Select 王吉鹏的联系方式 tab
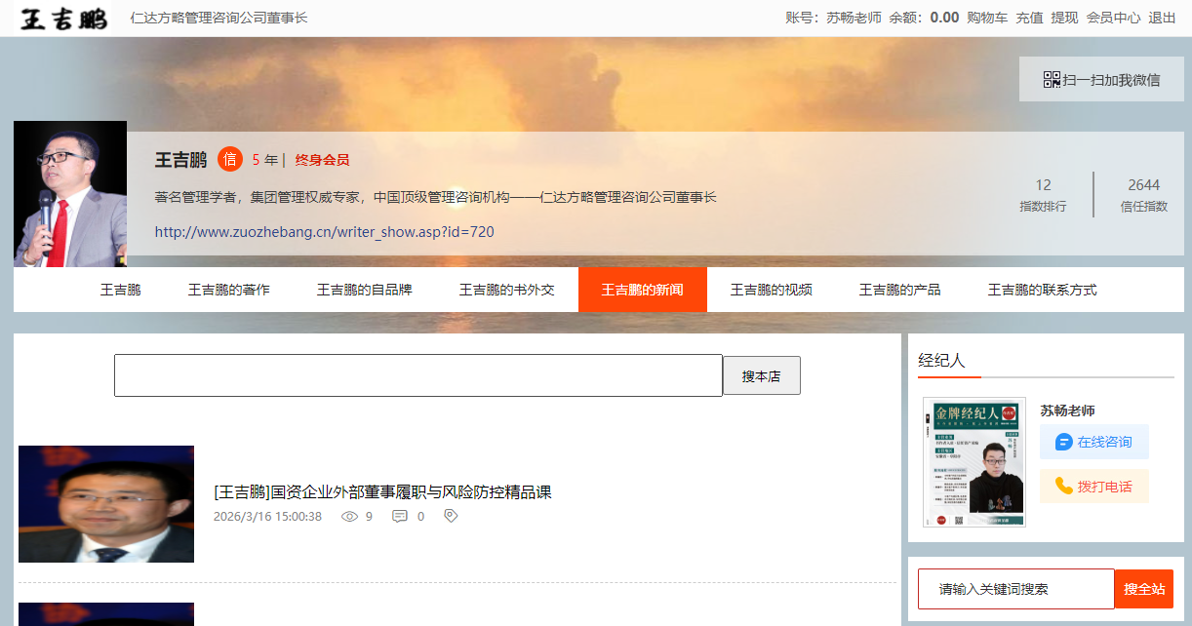The image size is (1192, 626). (1042, 290)
